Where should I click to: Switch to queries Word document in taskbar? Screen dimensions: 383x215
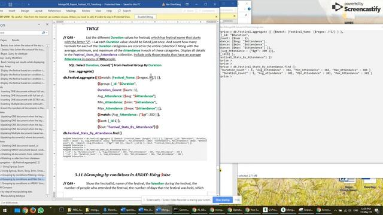click(128, 210)
